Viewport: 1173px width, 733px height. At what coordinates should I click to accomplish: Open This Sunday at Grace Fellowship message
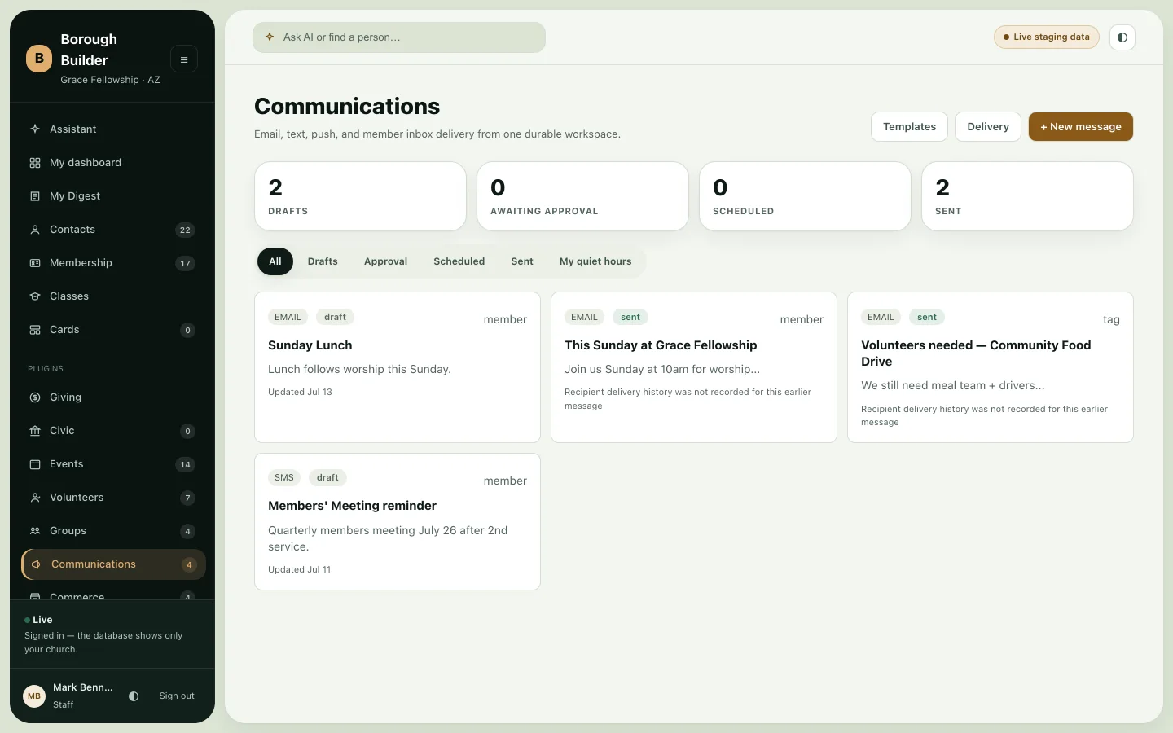[x=694, y=367]
